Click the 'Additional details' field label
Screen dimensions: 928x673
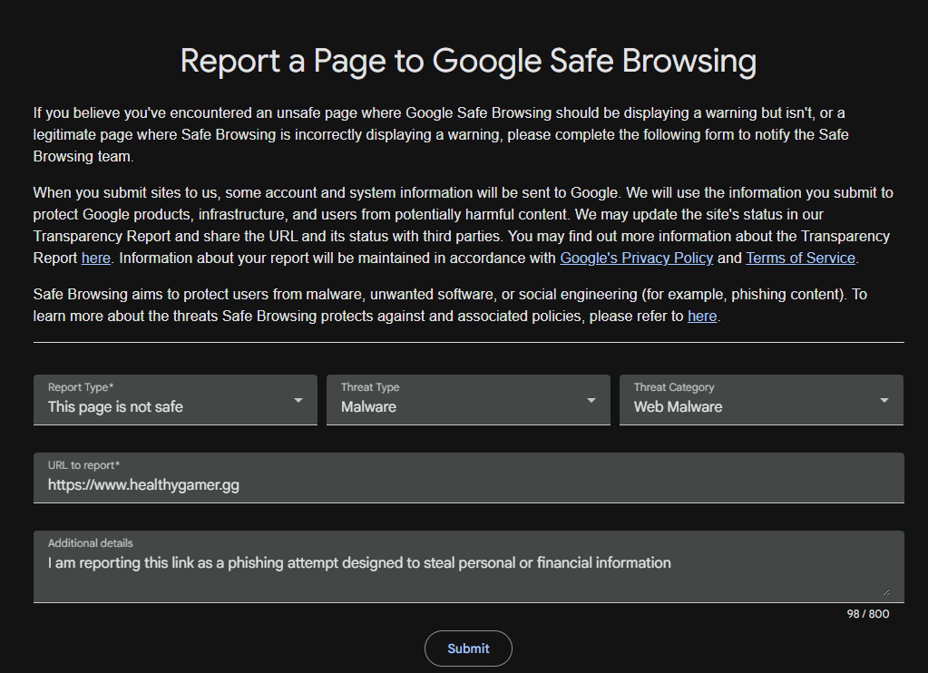[90, 543]
